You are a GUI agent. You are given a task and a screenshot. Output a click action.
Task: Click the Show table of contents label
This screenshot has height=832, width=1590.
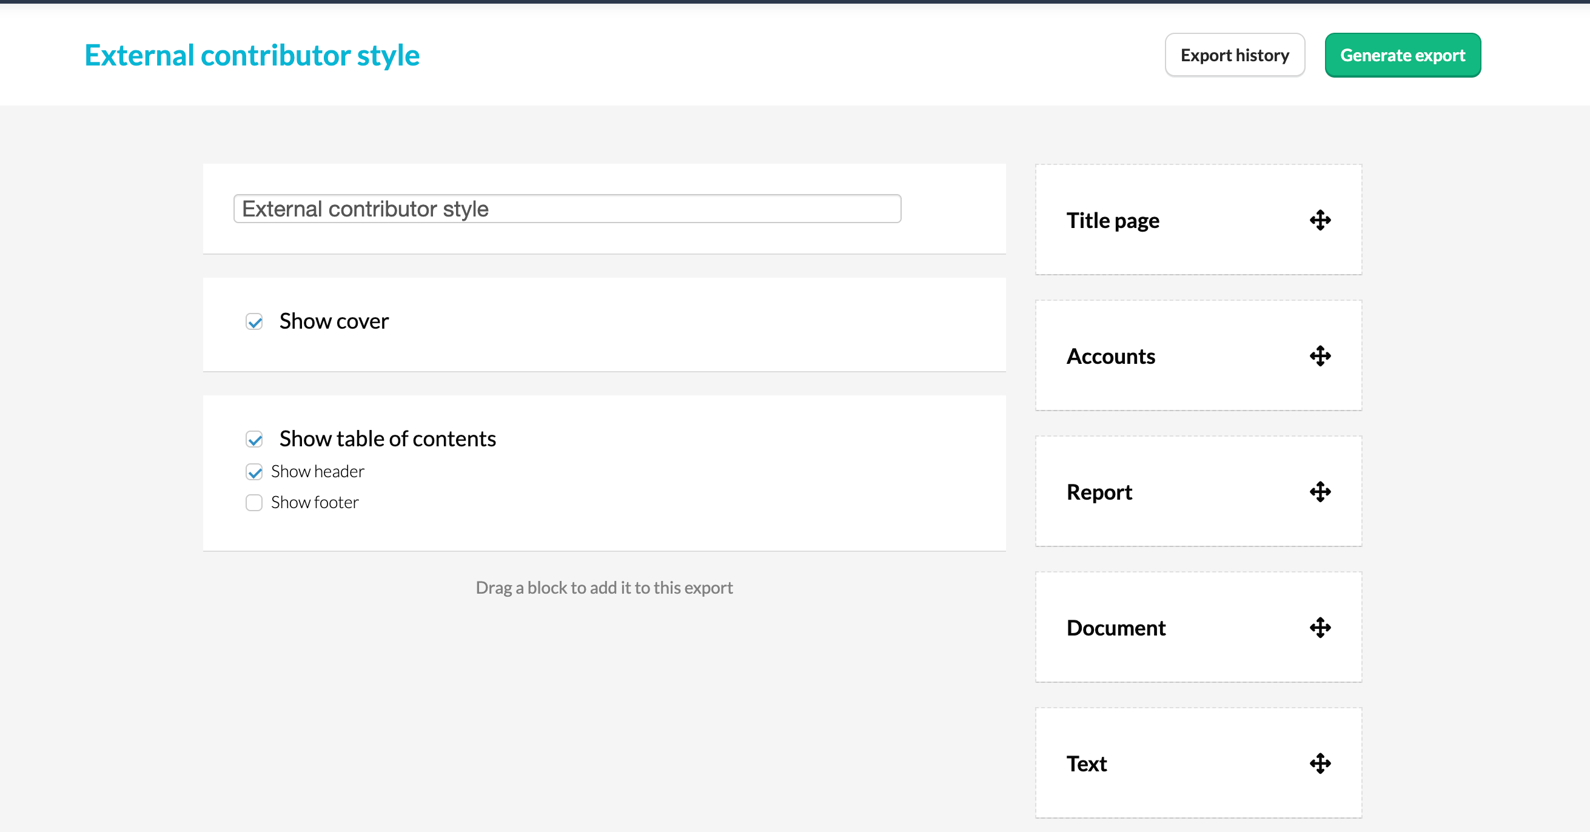387,439
